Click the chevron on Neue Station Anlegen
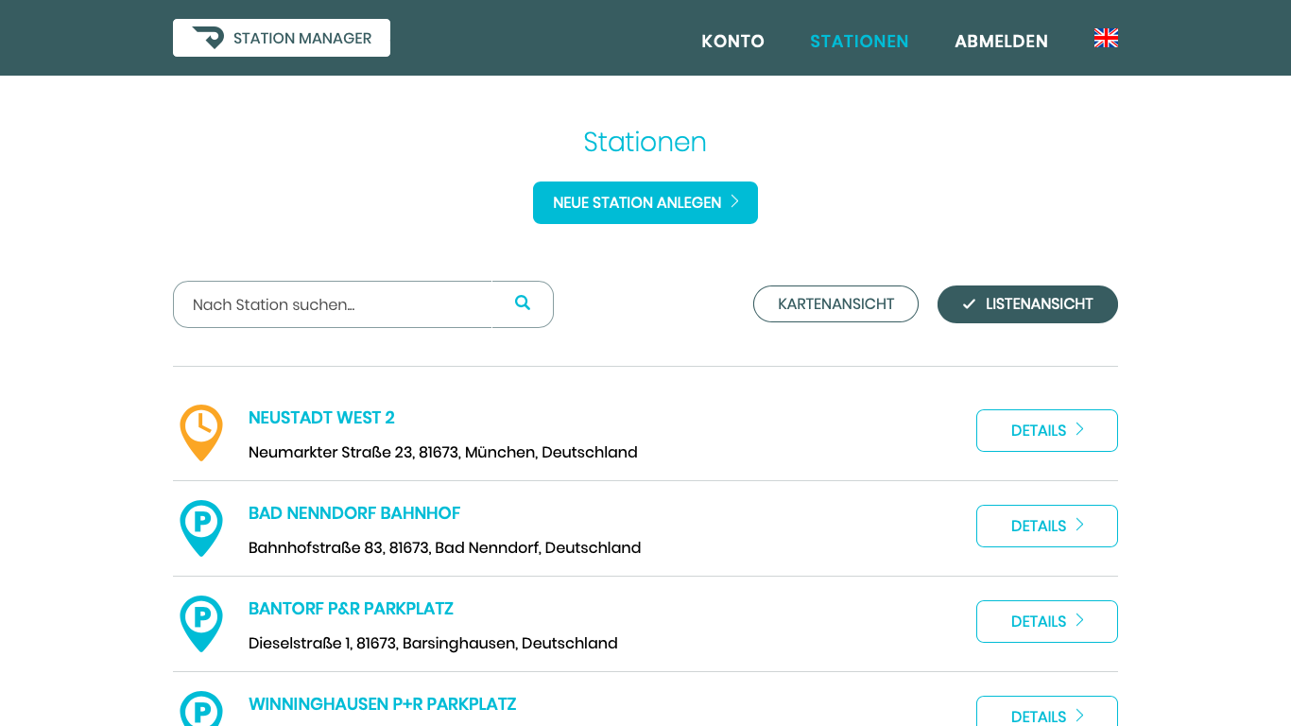This screenshot has height=726, width=1291. pos(734,202)
